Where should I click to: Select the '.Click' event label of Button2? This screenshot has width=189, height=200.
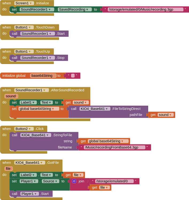(39, 129)
